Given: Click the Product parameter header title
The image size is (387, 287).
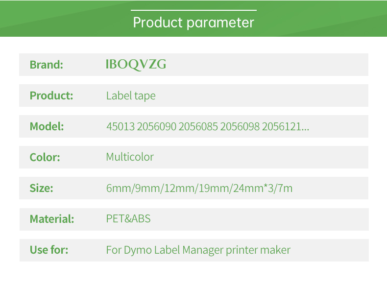Looking at the screenshot, I should [x=193, y=23].
